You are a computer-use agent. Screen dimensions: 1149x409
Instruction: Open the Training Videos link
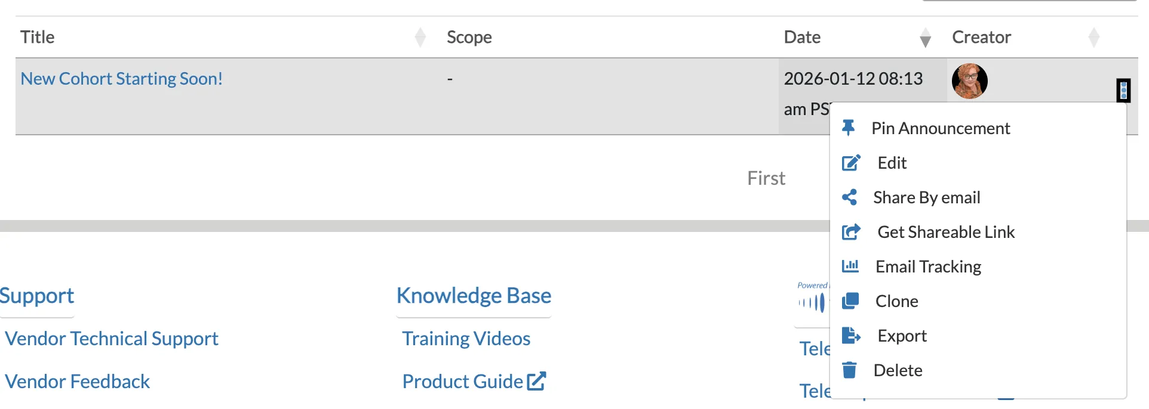[466, 339]
